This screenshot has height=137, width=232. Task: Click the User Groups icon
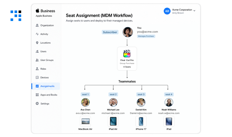coord(37,60)
